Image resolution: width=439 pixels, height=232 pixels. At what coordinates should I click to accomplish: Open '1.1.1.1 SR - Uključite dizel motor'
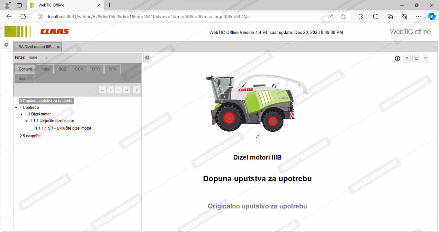63,128
